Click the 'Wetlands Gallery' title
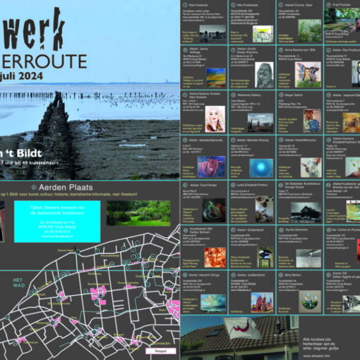The height and width of the screenshot is (360, 360). click(x=249, y=95)
